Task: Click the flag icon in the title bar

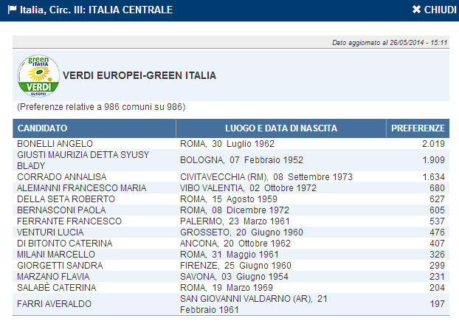Action: pyautogui.click(x=13, y=10)
